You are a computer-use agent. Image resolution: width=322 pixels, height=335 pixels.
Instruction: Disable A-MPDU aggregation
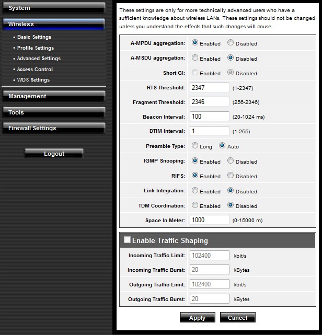pos(231,43)
